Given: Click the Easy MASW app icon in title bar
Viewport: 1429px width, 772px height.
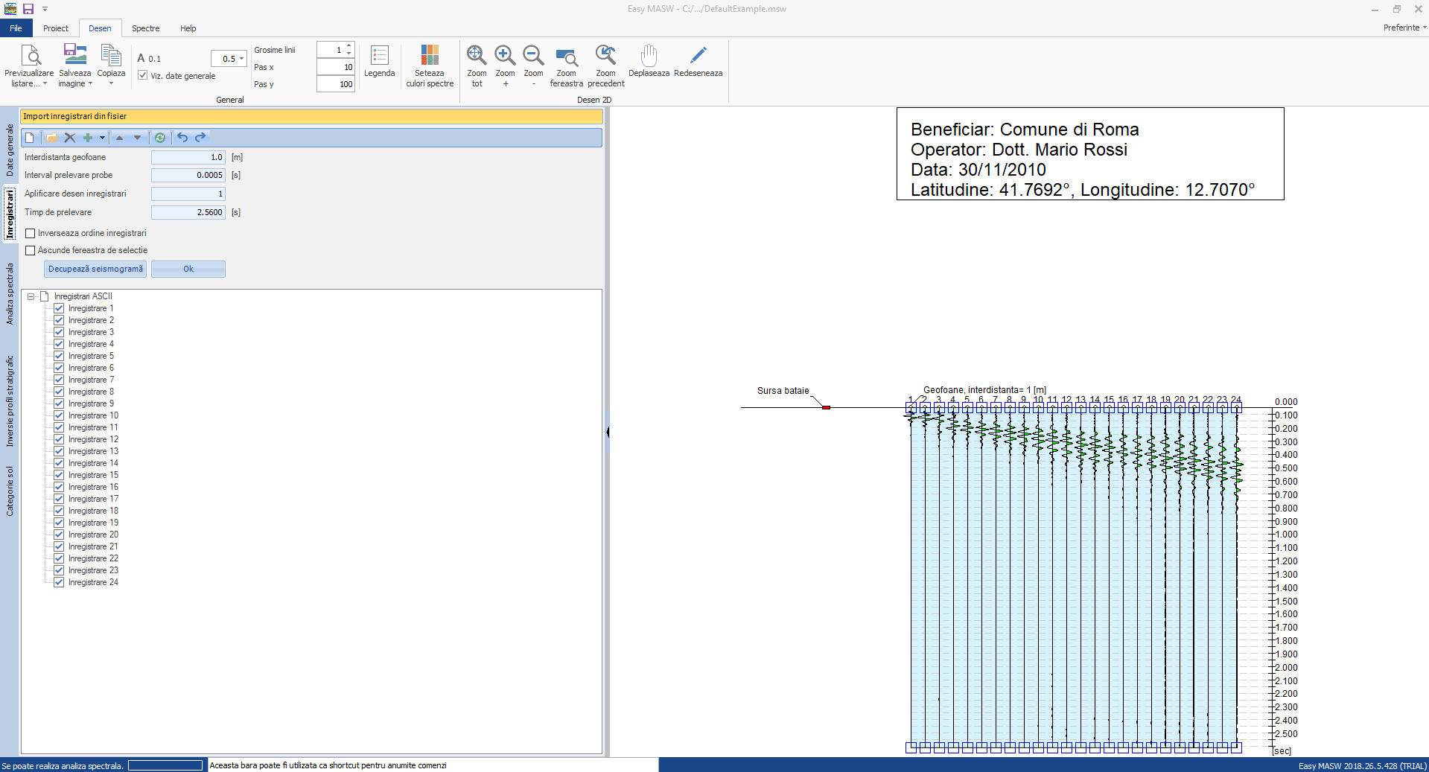Looking at the screenshot, I should [10, 9].
